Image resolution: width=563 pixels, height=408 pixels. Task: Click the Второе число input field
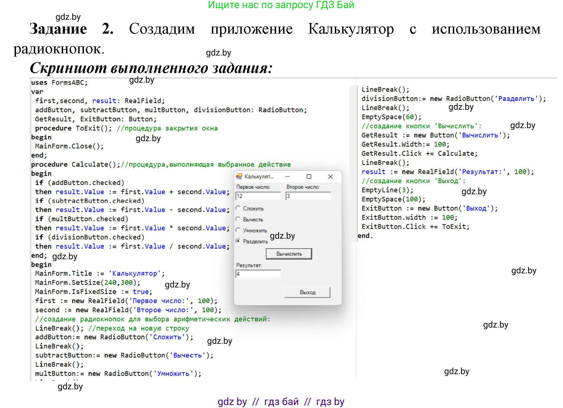[x=308, y=196]
